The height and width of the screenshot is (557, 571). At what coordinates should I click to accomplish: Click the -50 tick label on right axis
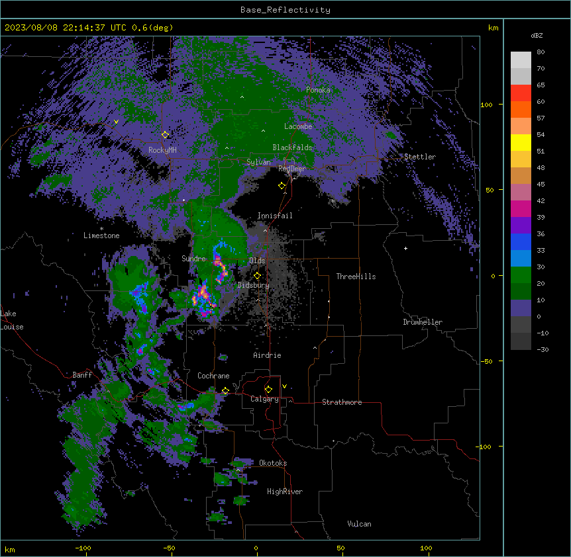click(x=486, y=361)
